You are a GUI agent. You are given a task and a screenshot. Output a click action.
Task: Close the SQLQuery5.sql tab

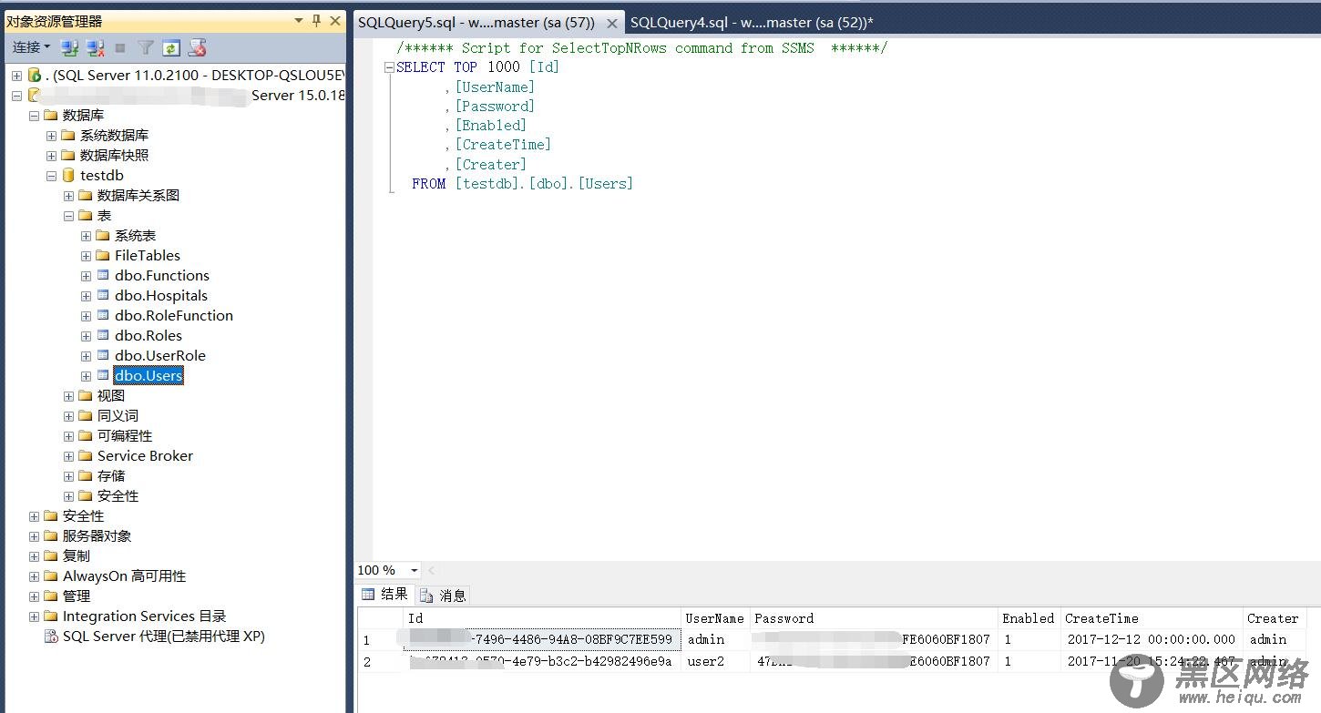pyautogui.click(x=611, y=24)
